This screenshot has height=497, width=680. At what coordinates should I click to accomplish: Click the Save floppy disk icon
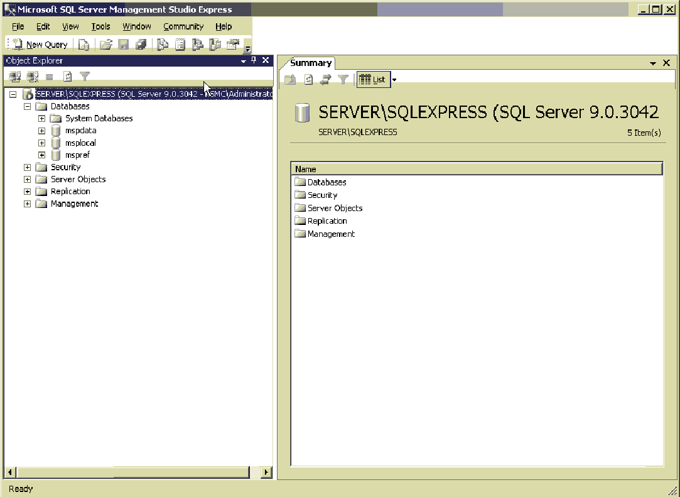pyautogui.click(x=124, y=44)
